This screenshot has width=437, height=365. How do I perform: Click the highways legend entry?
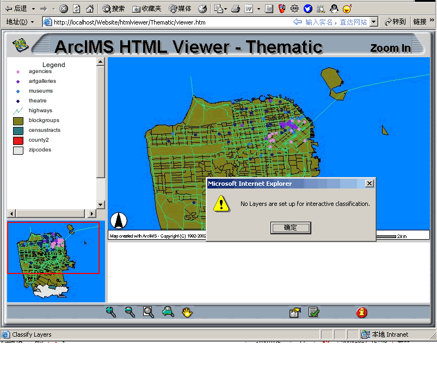click(x=40, y=111)
